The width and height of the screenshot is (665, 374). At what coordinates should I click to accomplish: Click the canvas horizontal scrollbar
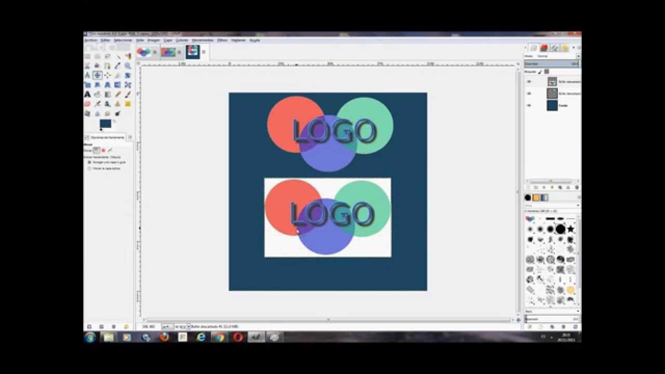tap(328, 319)
